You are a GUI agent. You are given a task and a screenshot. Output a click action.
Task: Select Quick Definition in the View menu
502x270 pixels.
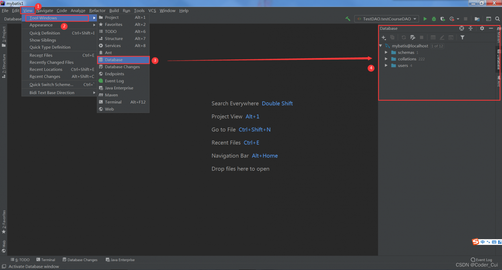(59, 33)
